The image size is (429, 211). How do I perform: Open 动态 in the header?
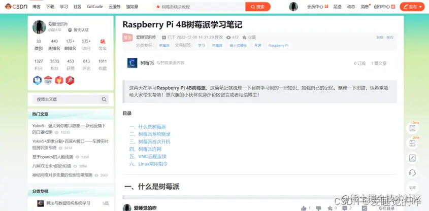click(x=351, y=7)
